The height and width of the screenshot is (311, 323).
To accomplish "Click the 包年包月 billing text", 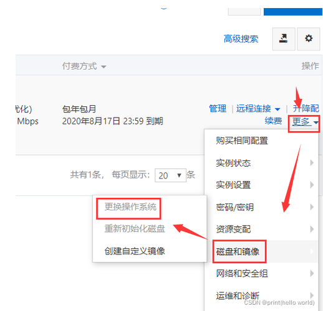I will 79,109.
